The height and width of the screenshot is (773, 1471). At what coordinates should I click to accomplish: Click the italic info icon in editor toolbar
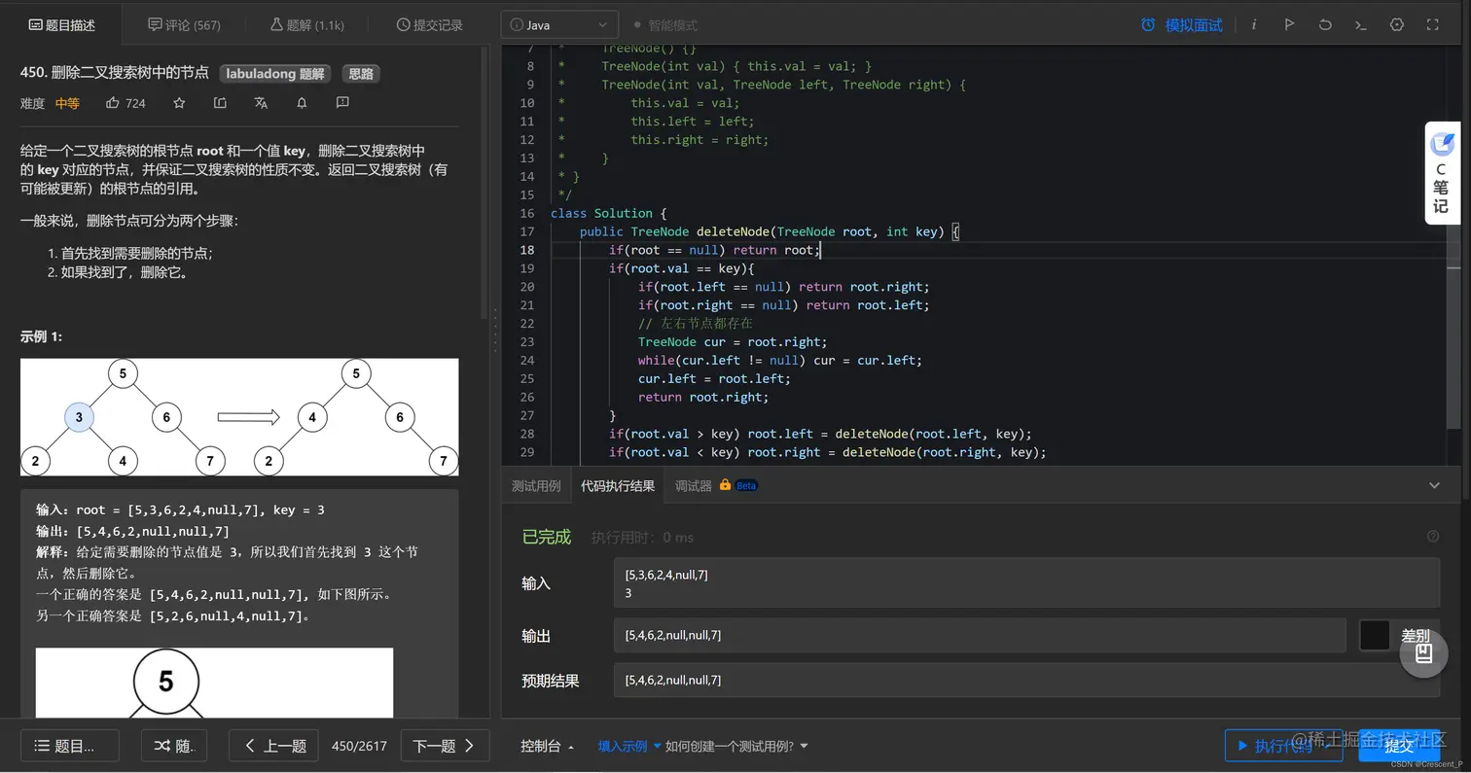(1253, 24)
